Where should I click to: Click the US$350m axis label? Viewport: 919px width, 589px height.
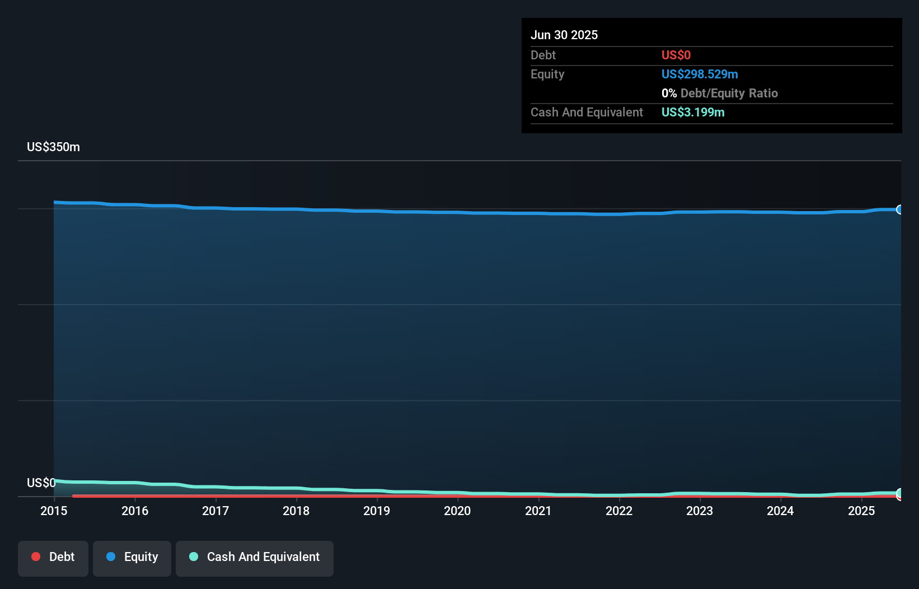[x=53, y=147]
